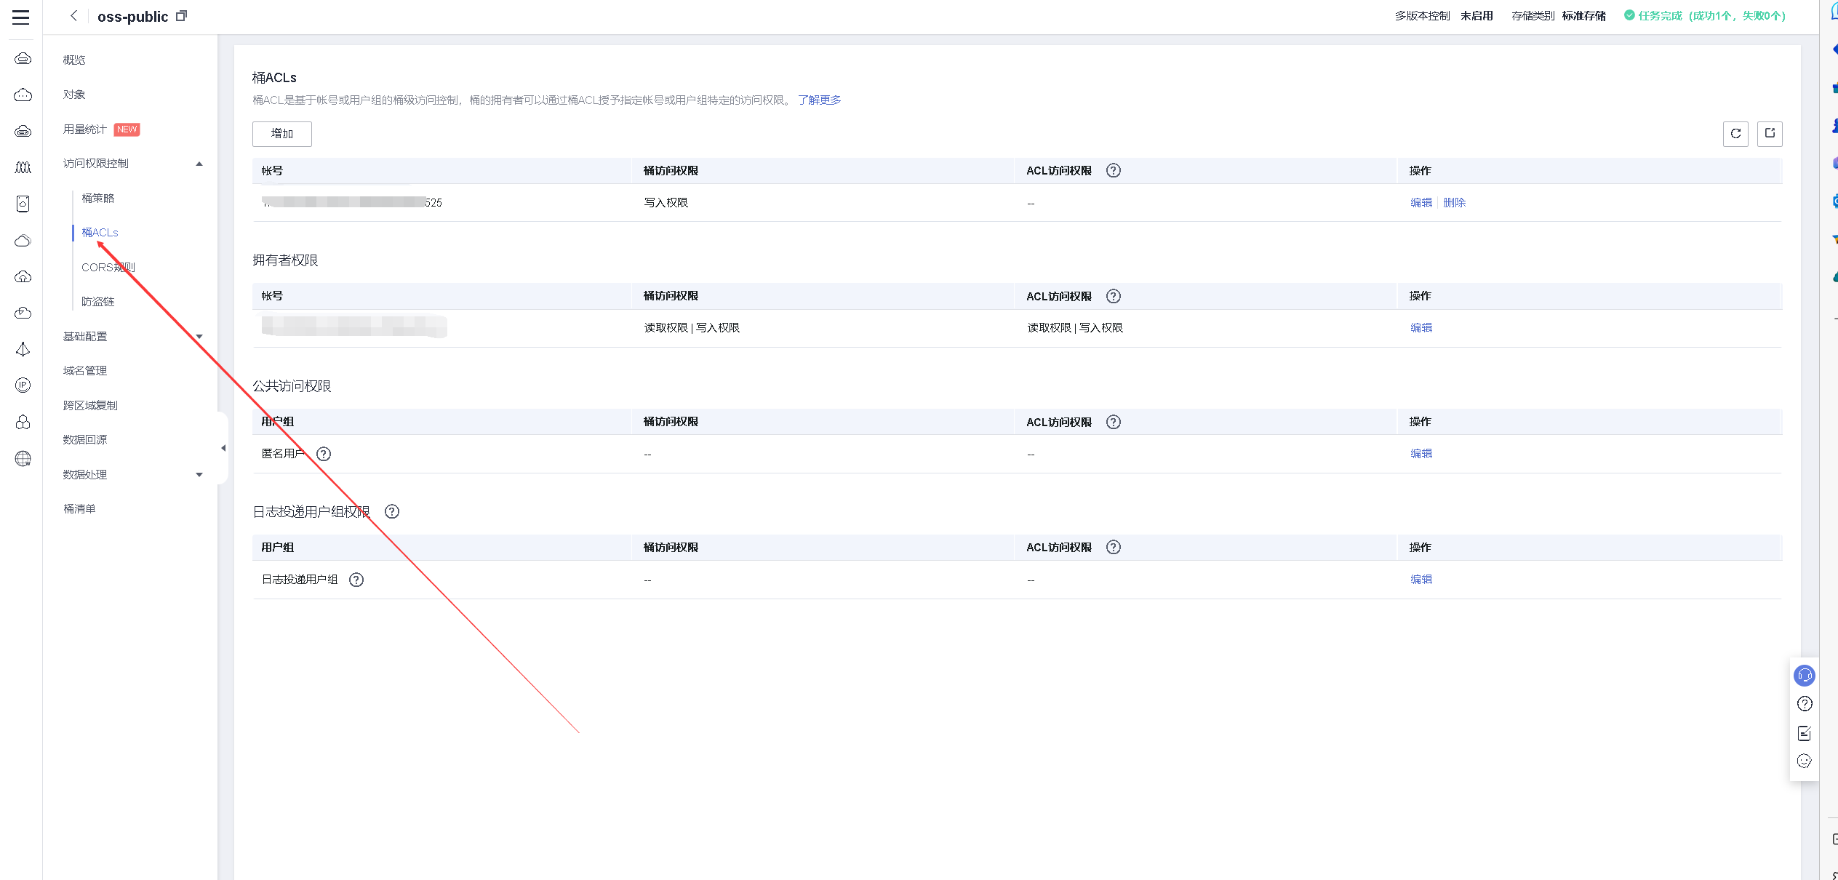This screenshot has width=1838, height=880.
Task: Click the export icon beside refresh
Action: (1770, 134)
